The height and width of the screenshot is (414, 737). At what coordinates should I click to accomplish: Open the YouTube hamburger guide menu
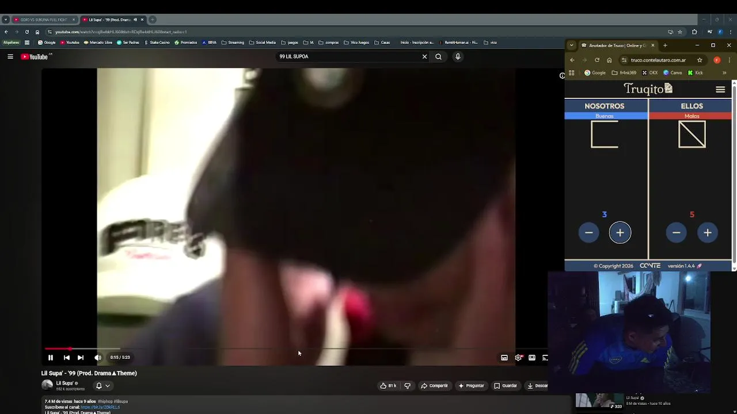pos(10,56)
